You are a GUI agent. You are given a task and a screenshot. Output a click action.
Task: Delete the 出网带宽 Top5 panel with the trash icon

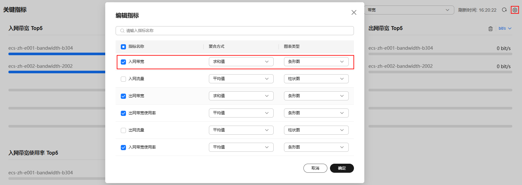click(x=490, y=29)
